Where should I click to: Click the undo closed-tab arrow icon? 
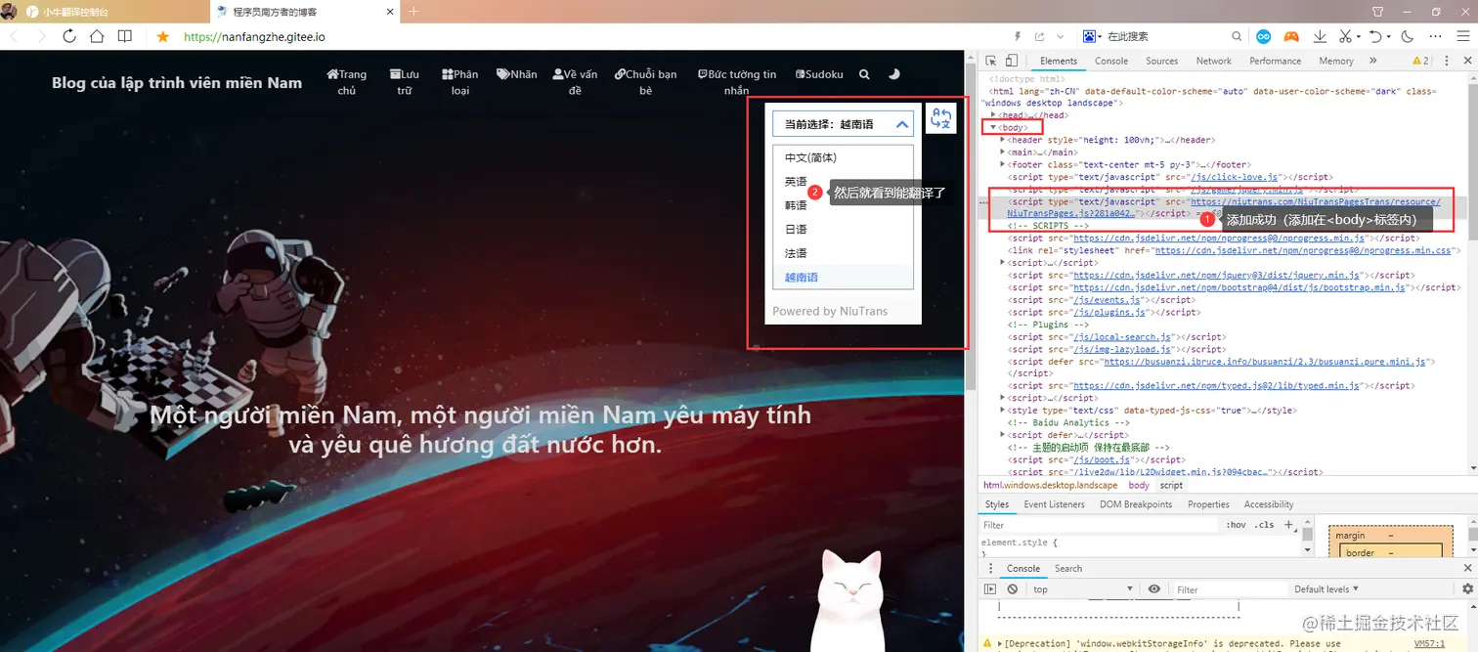pos(1375,36)
